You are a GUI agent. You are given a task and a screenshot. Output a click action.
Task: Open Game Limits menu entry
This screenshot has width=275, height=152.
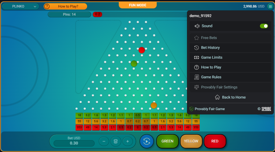230,58
